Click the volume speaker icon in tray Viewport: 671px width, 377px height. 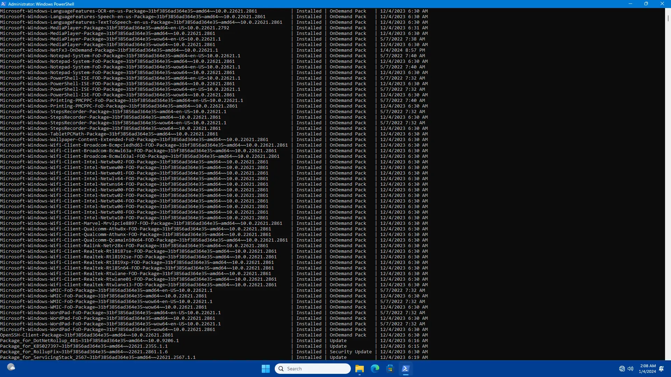pyautogui.click(x=630, y=369)
